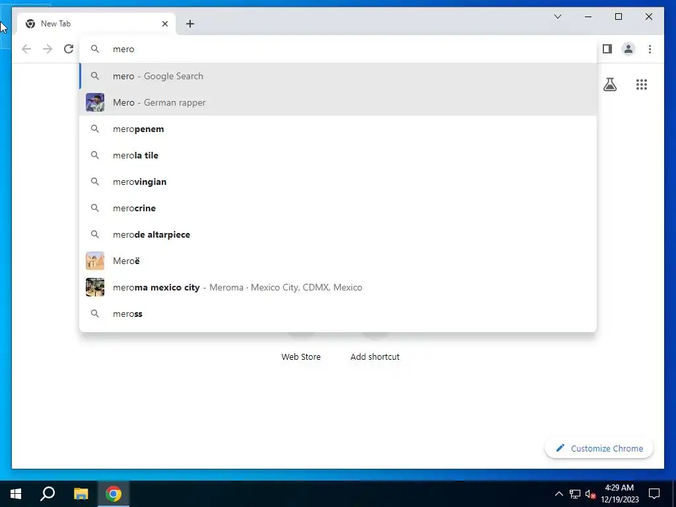This screenshot has width=676, height=507.
Task: Choose the Meroë suggestion
Action: click(x=338, y=261)
